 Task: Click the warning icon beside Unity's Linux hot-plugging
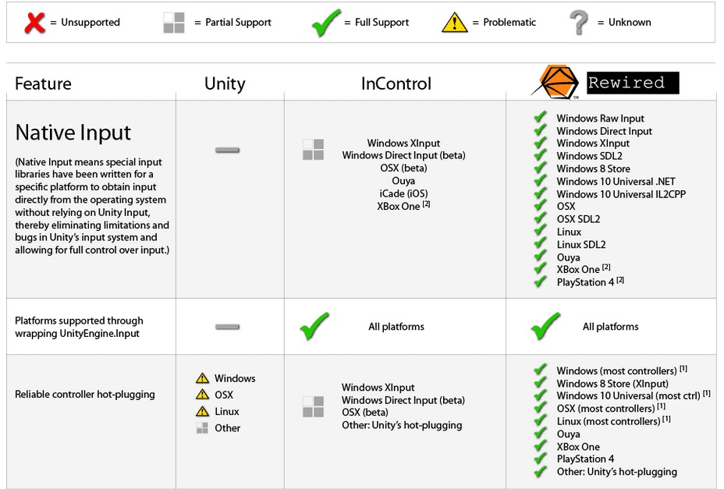point(202,412)
